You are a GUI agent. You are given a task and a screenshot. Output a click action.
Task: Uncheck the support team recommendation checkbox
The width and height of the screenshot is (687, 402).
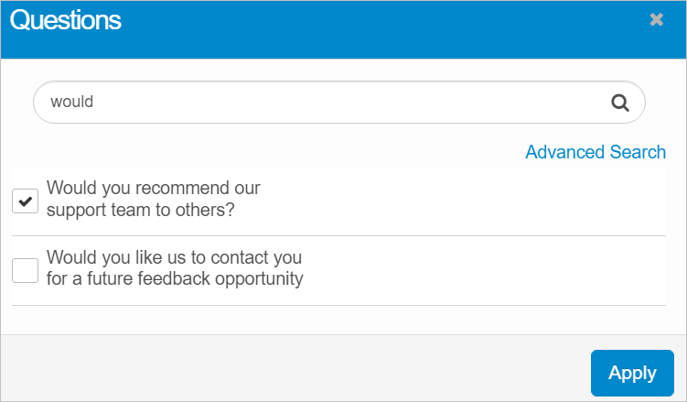tap(25, 200)
